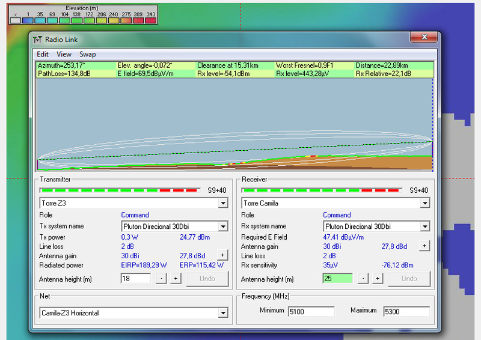This screenshot has height=340, width=481.
Task: Click the Swap menu item
Action: click(x=87, y=54)
